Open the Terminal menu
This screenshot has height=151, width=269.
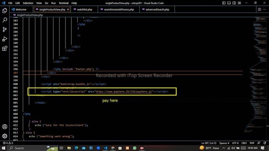pyautogui.click(x=63, y=3)
